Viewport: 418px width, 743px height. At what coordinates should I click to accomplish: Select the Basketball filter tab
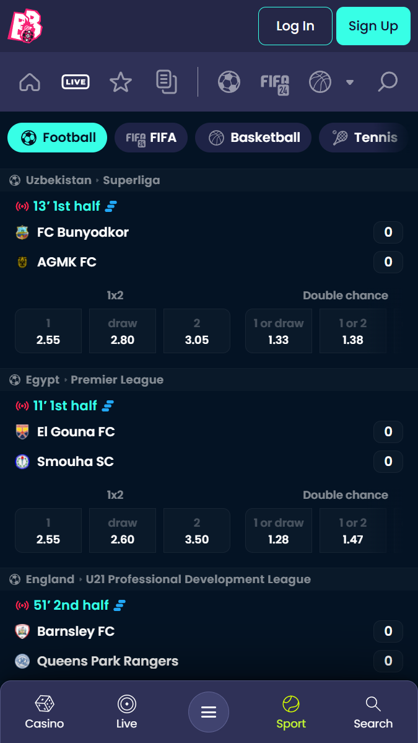(x=253, y=138)
